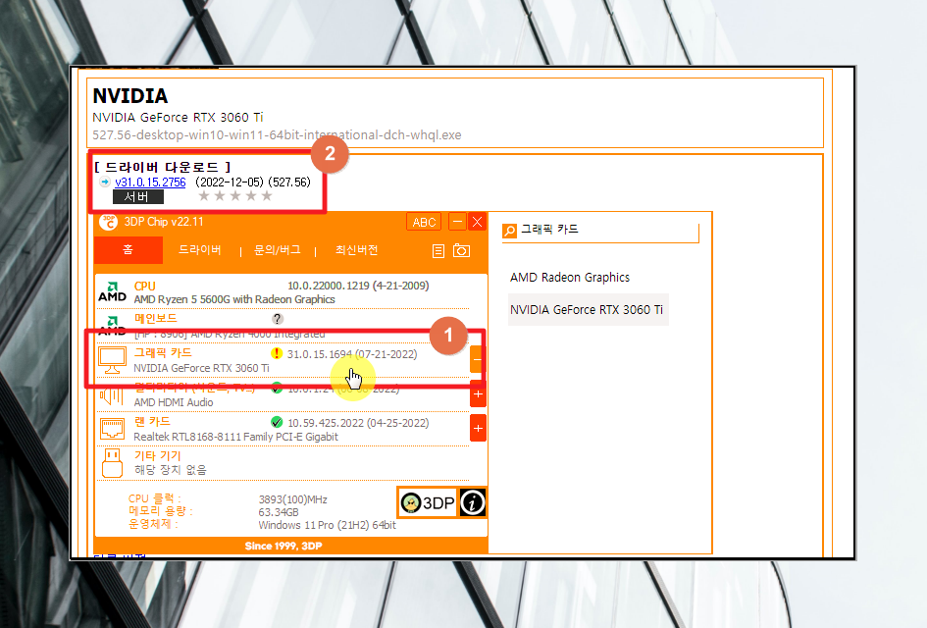Expand the AMD HDMI Audio row plus button

pyautogui.click(x=478, y=393)
